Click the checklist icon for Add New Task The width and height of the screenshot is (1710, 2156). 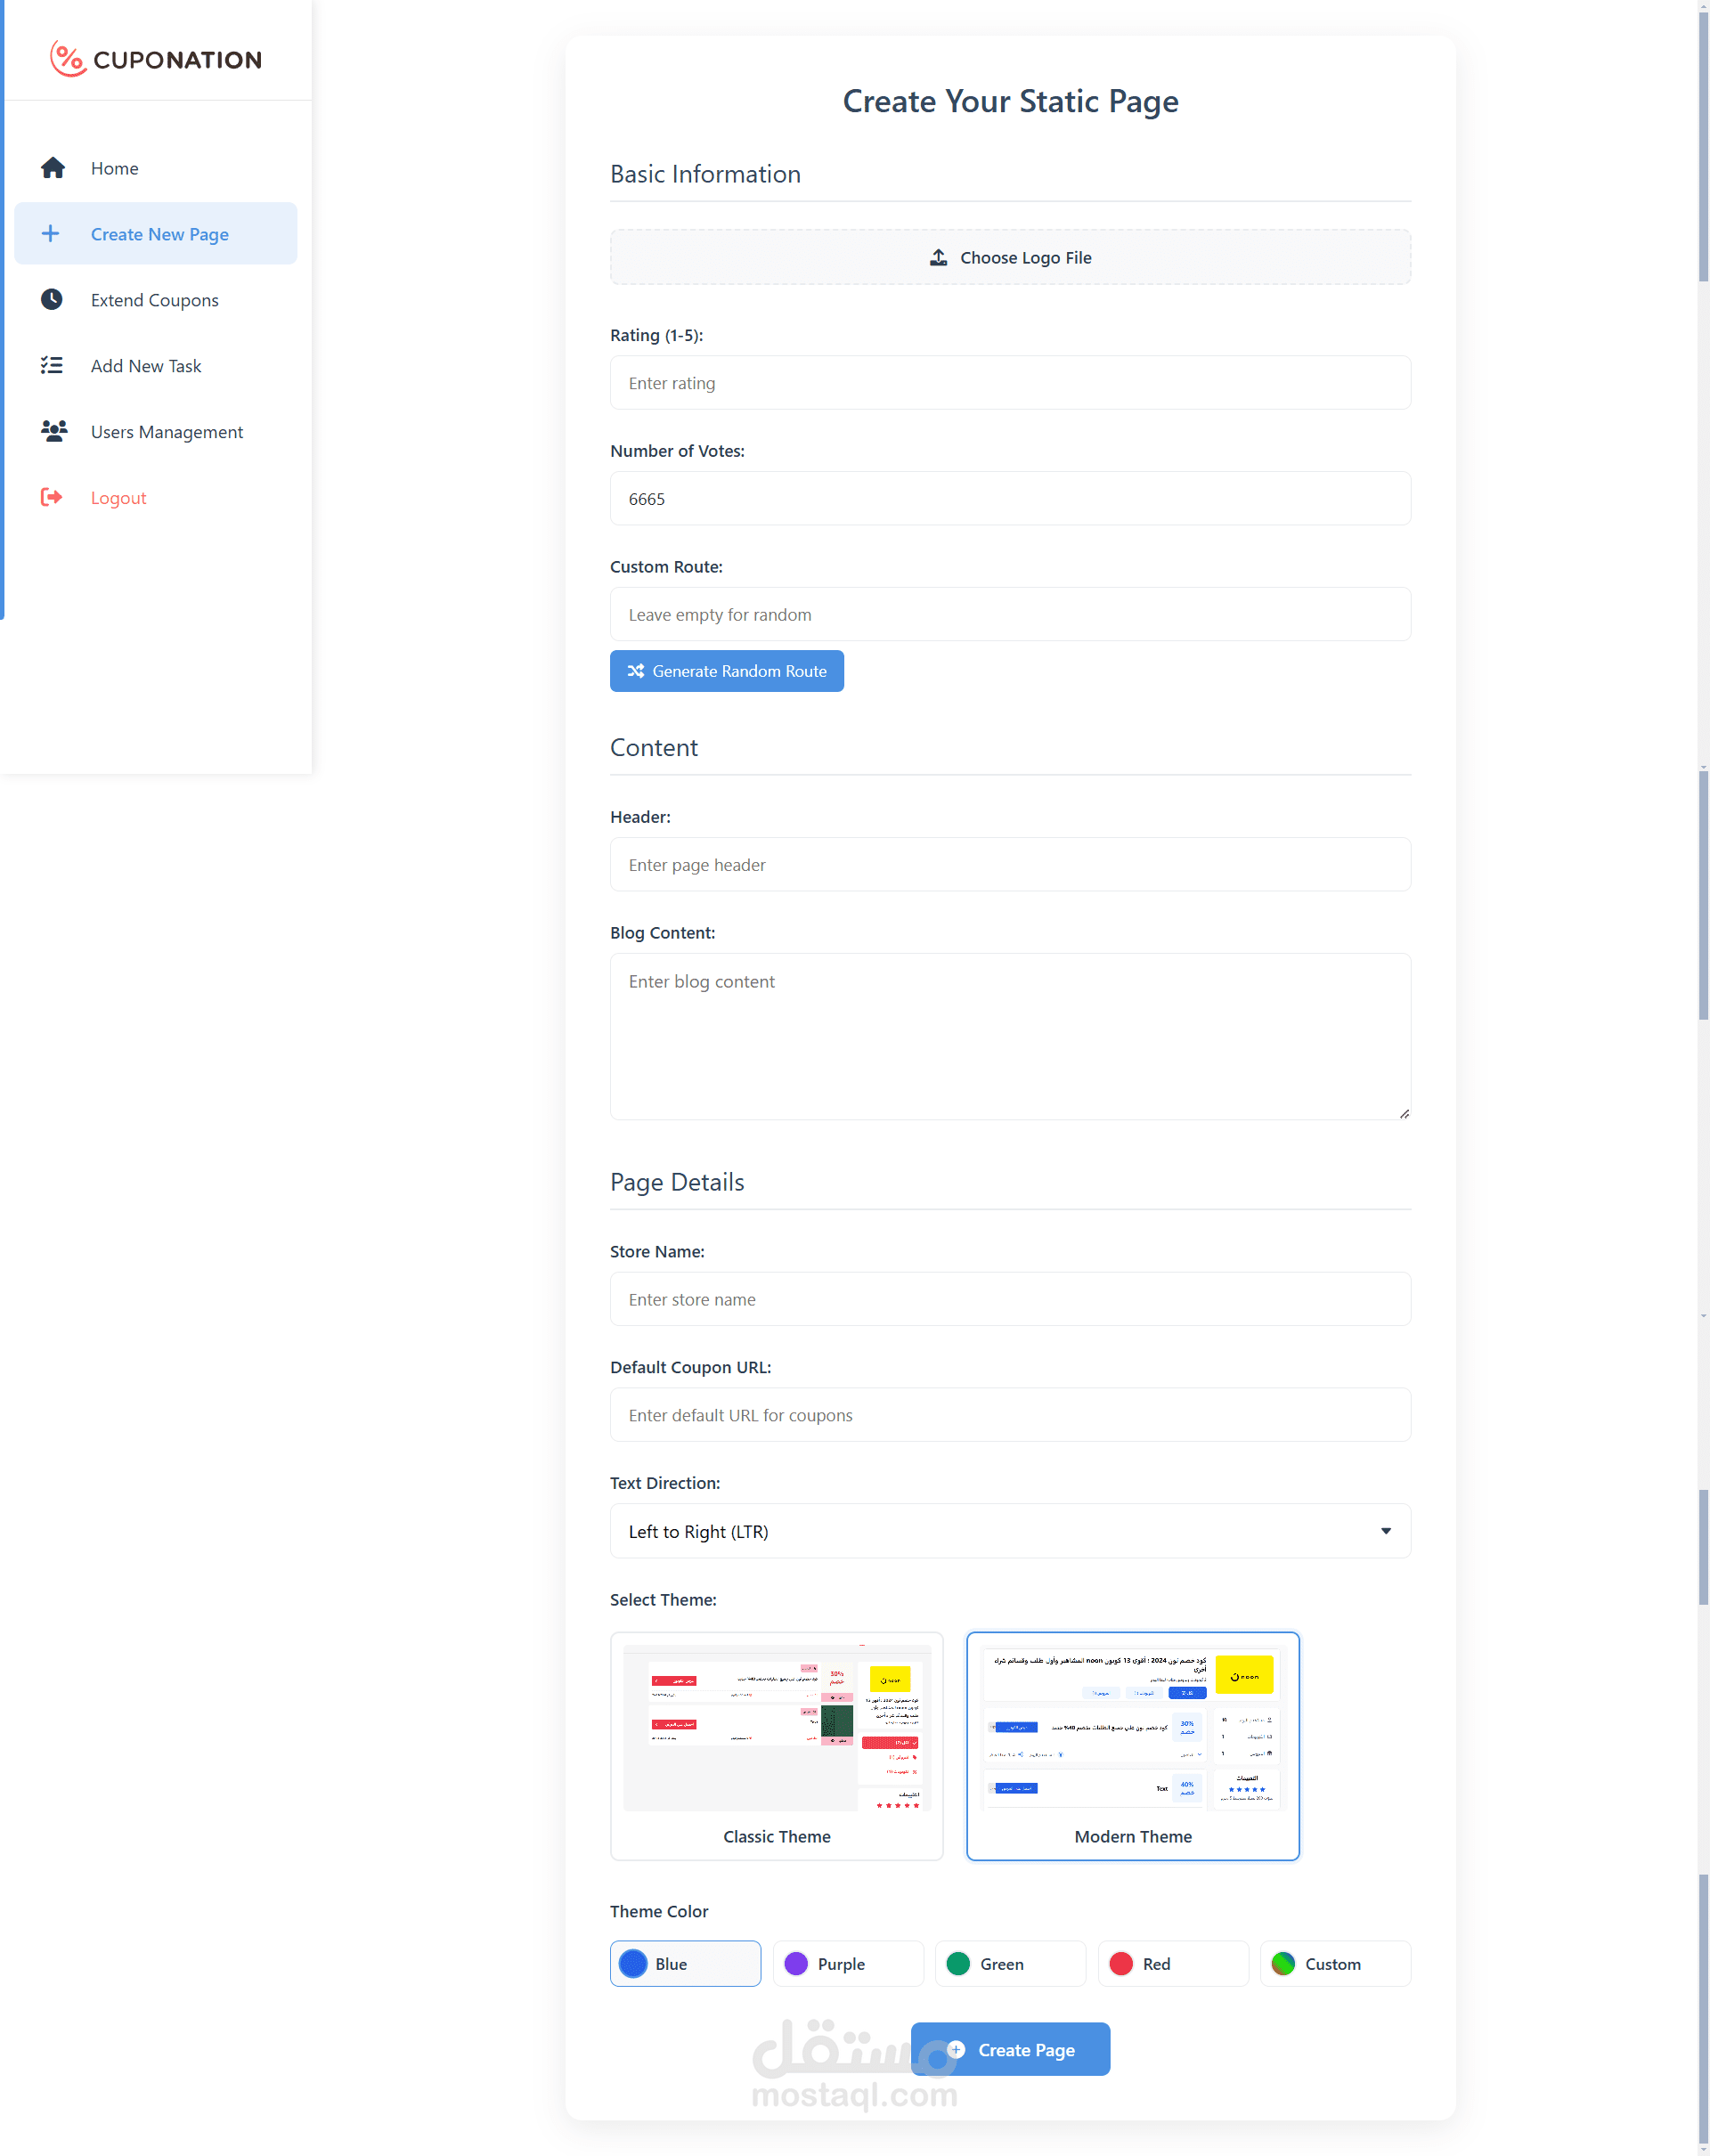click(52, 366)
